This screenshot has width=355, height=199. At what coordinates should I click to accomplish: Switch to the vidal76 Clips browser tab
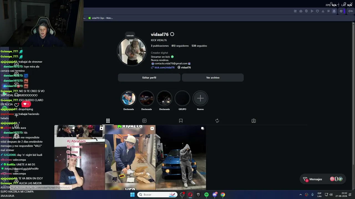tap(100, 18)
